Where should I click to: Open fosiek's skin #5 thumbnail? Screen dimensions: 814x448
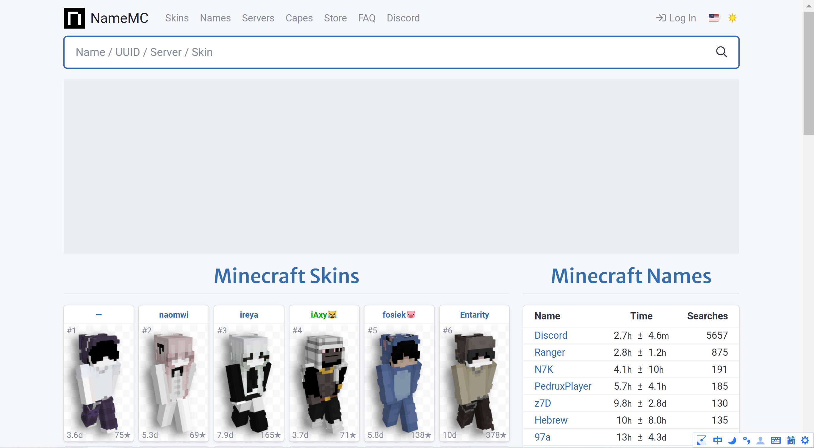click(x=399, y=382)
